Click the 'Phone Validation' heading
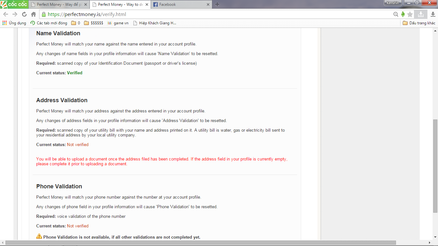 pyautogui.click(x=59, y=186)
